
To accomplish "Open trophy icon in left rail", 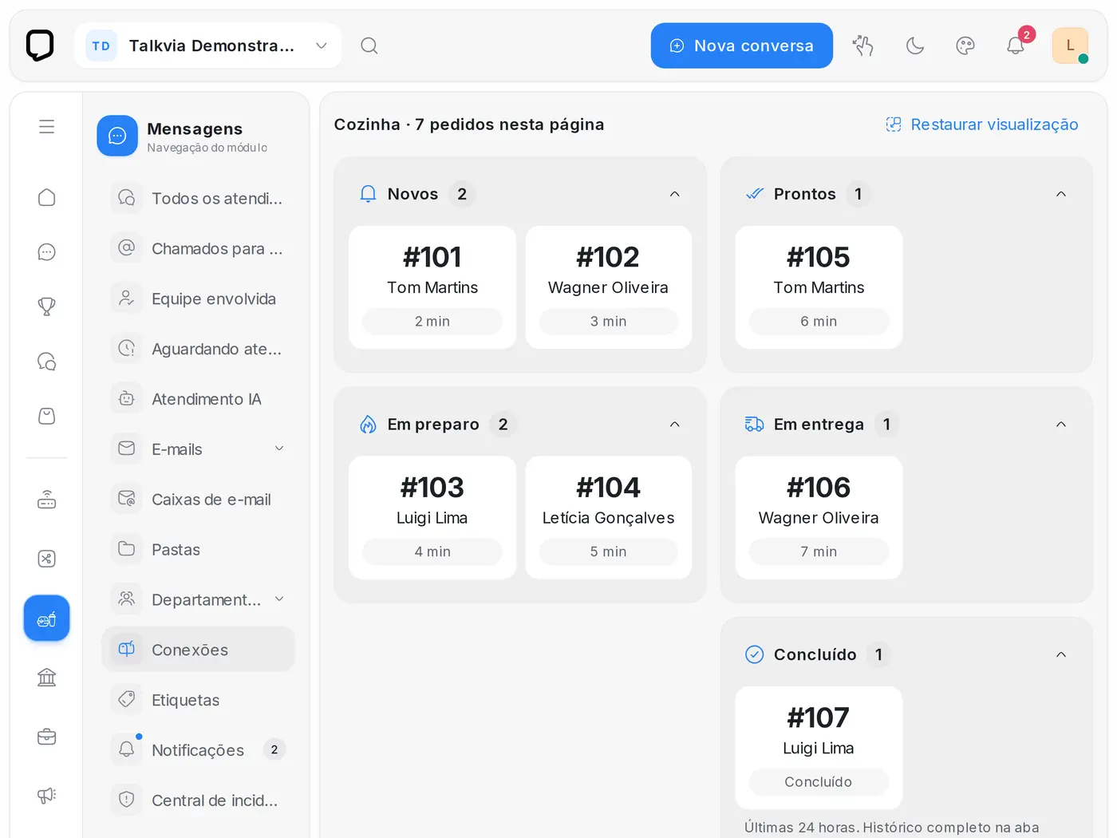I will (47, 306).
